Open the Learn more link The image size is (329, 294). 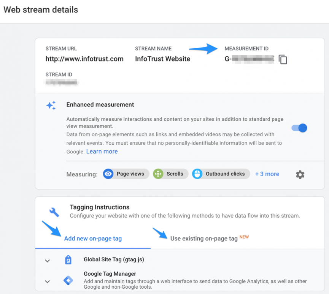click(102, 151)
